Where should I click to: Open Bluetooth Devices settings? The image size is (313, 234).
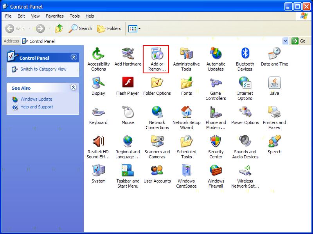(x=245, y=59)
